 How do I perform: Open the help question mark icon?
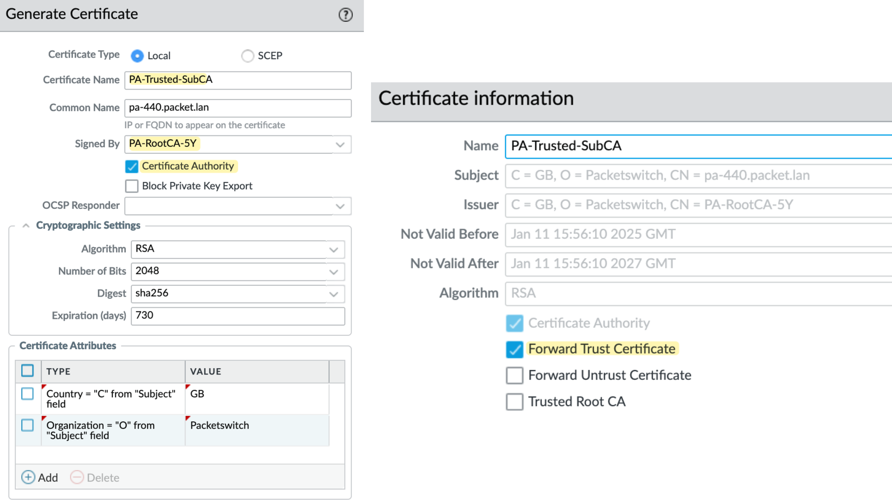[x=345, y=15]
